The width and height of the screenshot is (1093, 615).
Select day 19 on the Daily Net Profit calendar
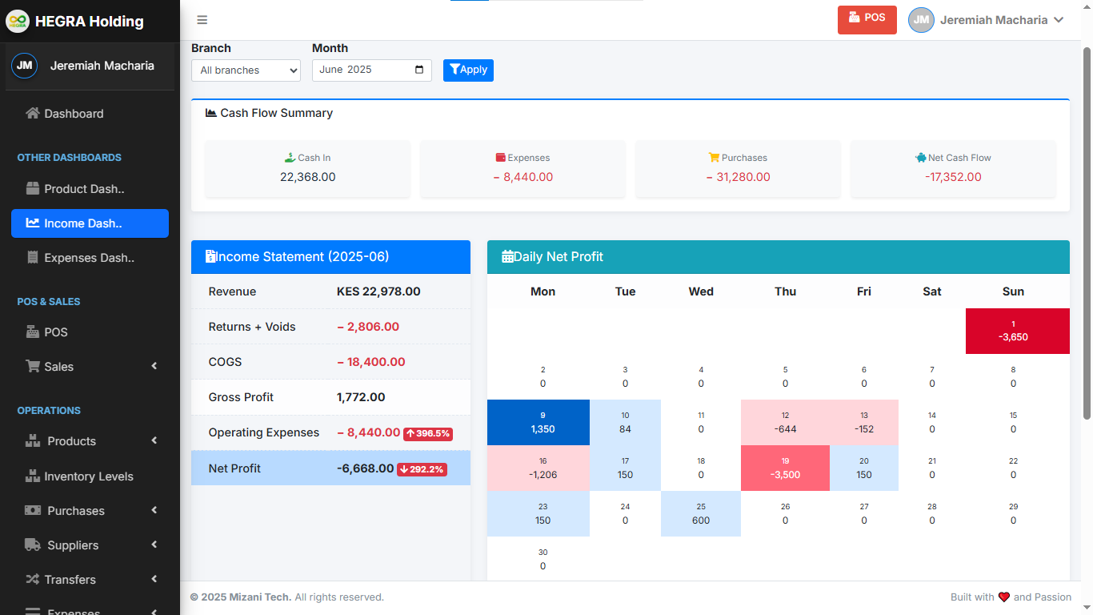point(785,467)
